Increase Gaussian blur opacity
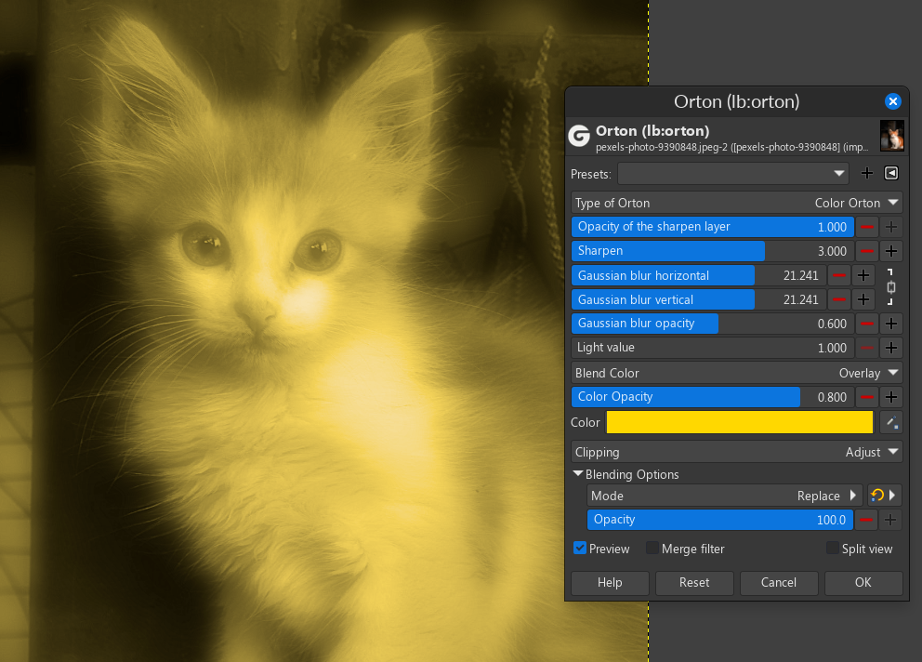This screenshot has height=662, width=922. pos(891,324)
